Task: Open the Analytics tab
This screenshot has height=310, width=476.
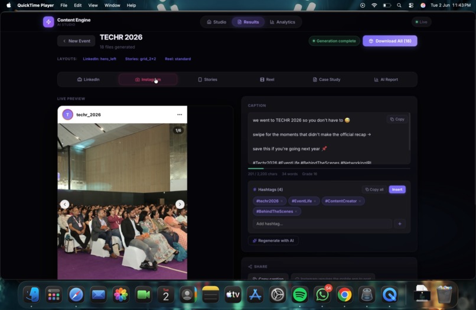Action: pos(283,22)
